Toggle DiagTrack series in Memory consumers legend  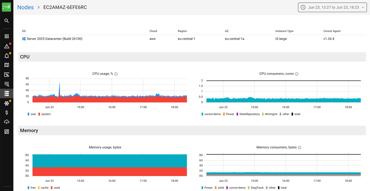(x=256, y=188)
